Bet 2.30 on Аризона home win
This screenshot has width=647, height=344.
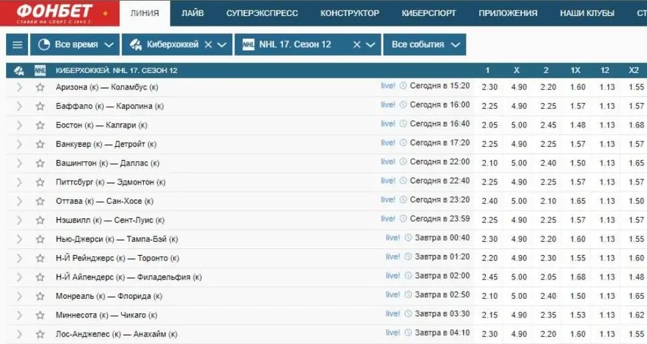489,87
